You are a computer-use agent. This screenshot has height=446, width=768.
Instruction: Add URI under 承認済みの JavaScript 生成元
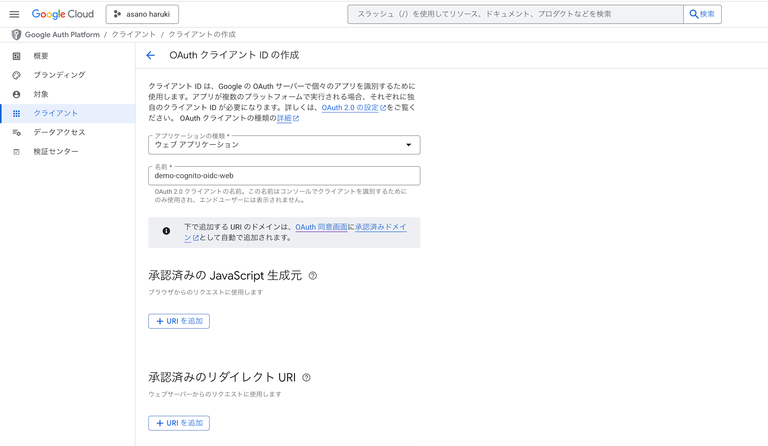point(179,321)
